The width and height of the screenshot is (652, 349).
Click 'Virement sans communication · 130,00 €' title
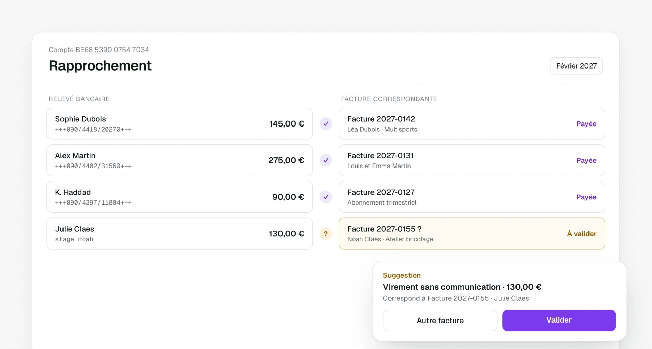pos(462,287)
